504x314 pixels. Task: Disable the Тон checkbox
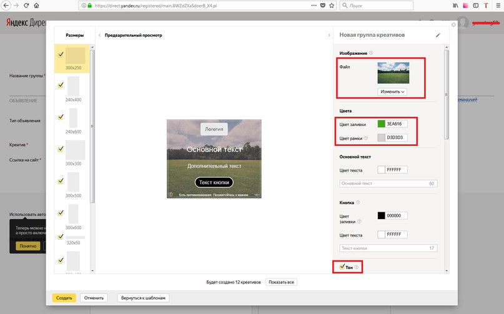[342, 267]
